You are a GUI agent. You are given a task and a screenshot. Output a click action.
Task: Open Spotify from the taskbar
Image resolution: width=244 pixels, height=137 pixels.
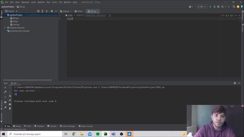click(98, 134)
